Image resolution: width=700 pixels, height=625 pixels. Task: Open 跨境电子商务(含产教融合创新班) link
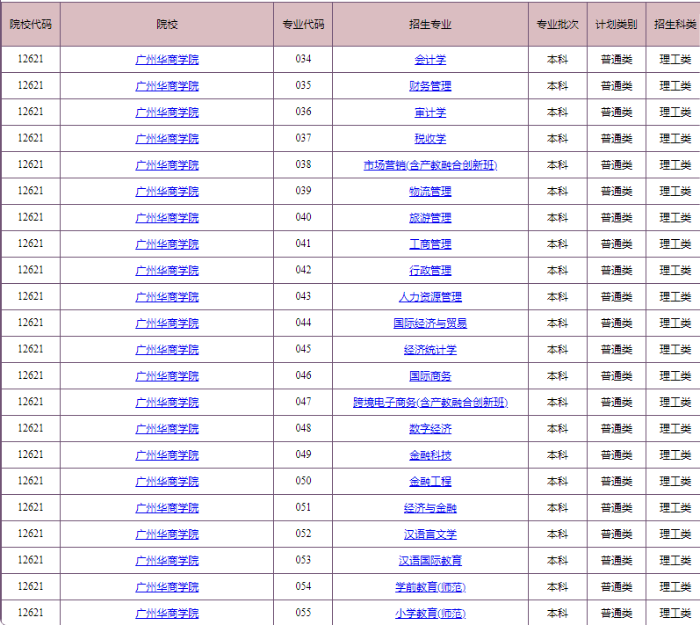coord(429,402)
